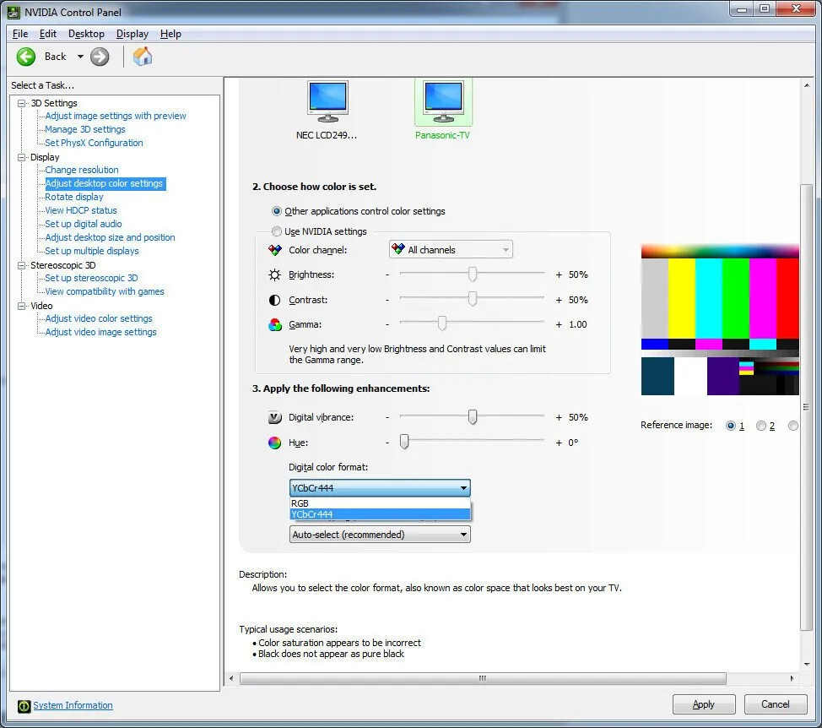822x728 pixels.
Task: Choose RGB from digital color format list
Action: pyautogui.click(x=380, y=503)
